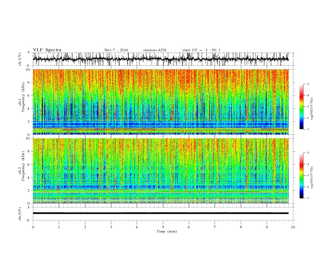Click the "-7" tick on the lower color bar

[x=307, y=198]
